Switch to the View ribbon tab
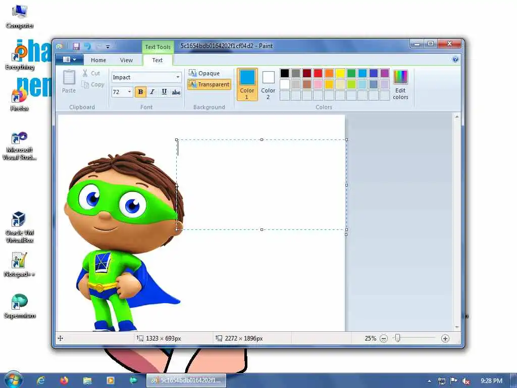The height and width of the screenshot is (388, 517). [126, 60]
